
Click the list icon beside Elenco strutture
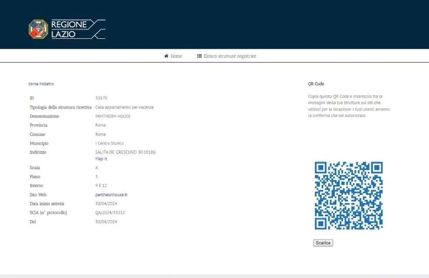(199, 56)
